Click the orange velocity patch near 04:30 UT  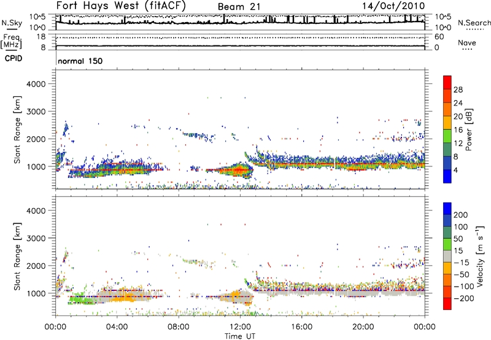(x=125, y=296)
